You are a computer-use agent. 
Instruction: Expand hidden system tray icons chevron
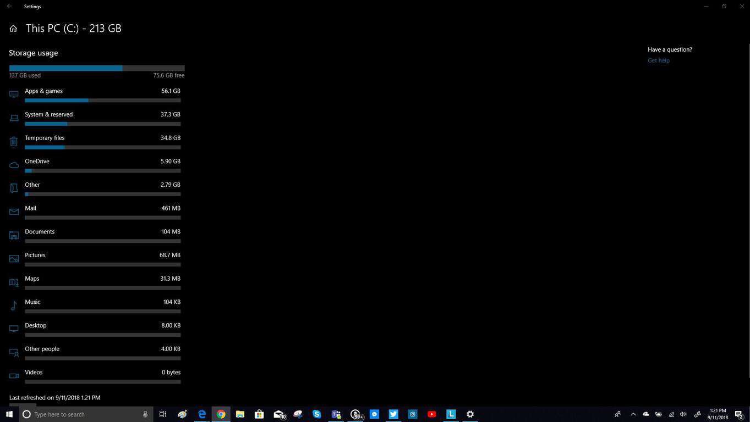633,414
